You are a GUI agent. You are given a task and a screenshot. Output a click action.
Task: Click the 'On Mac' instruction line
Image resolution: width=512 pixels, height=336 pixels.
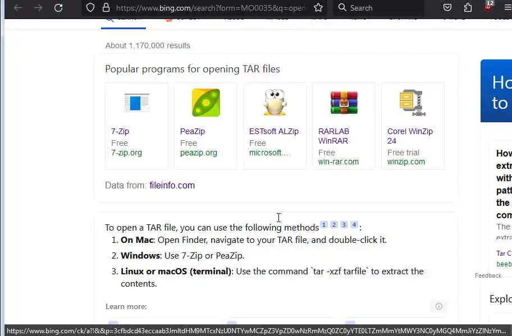click(x=254, y=240)
